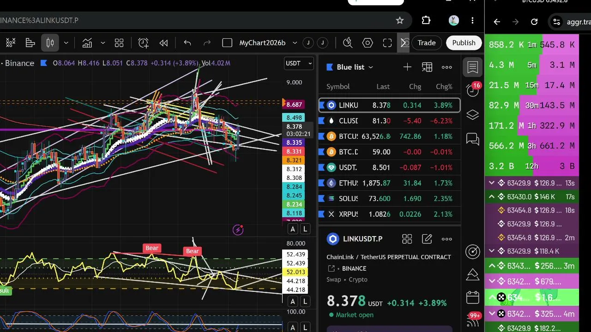Bookmark this page with the star icon

pyautogui.click(x=400, y=20)
